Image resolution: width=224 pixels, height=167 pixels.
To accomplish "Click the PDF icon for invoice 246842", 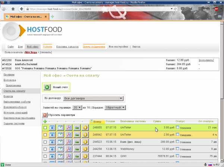I will 69,135.
